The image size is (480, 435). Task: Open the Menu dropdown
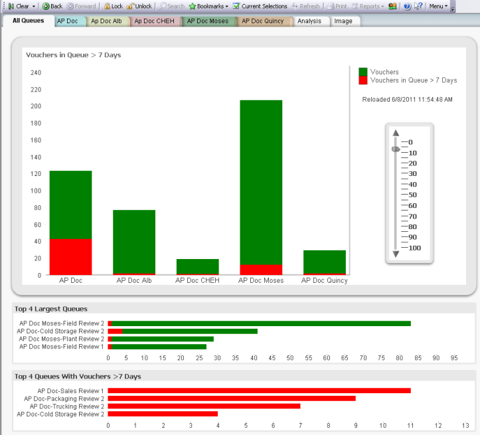pos(438,6)
